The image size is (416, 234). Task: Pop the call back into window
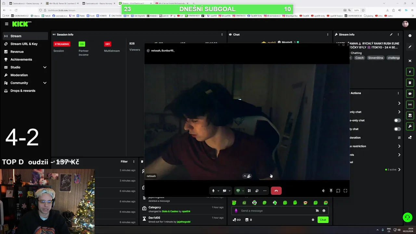(338, 191)
